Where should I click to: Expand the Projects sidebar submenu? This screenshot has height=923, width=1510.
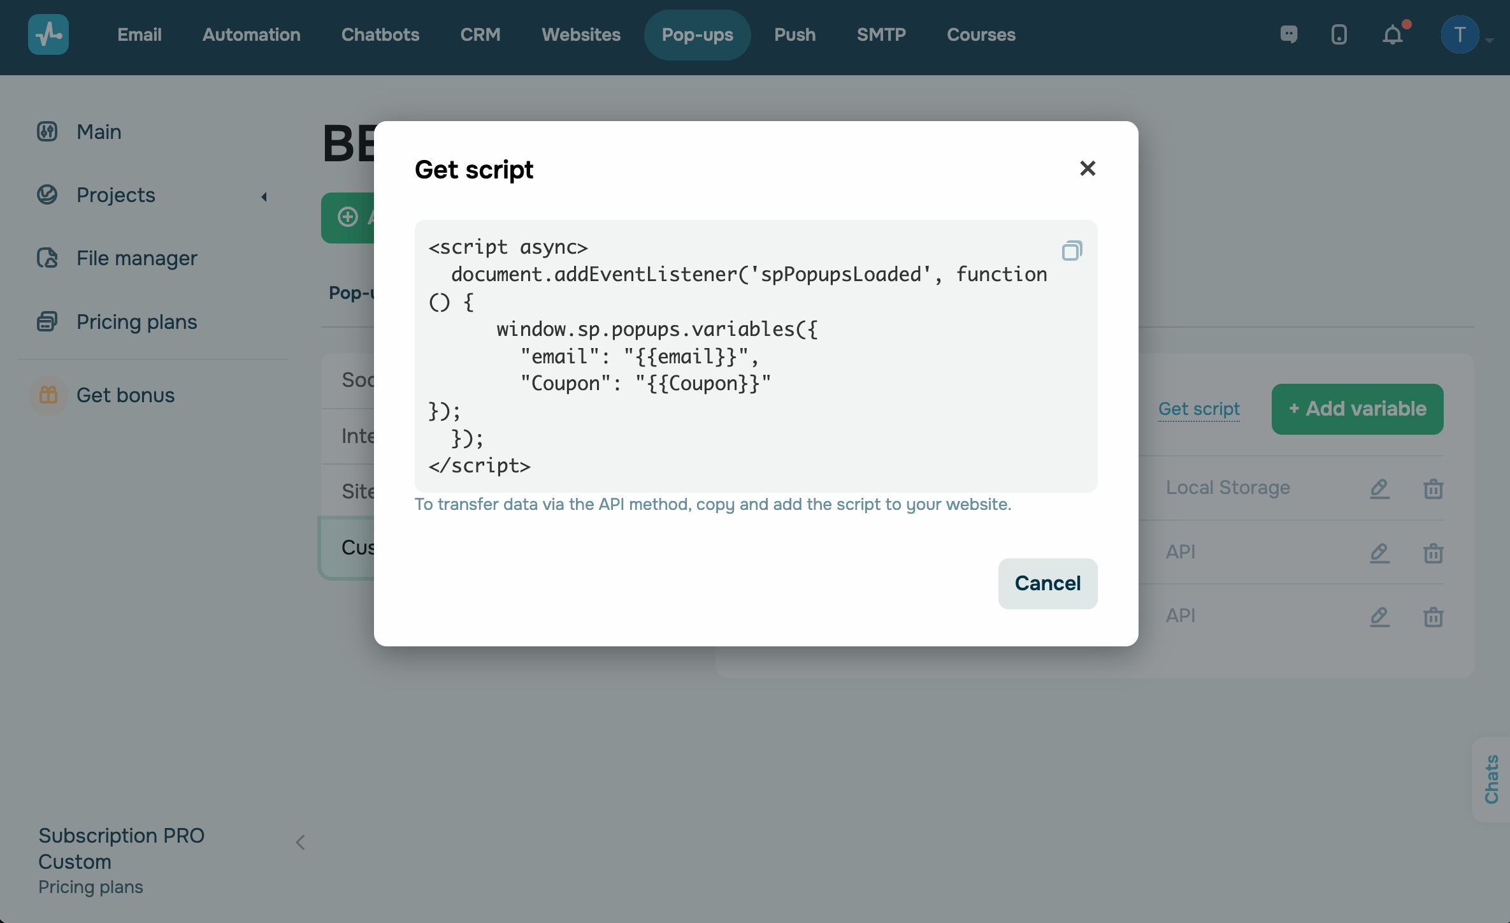(x=264, y=196)
